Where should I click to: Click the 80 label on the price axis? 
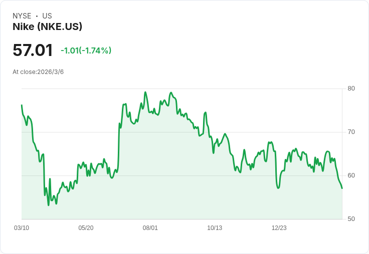(351, 88)
